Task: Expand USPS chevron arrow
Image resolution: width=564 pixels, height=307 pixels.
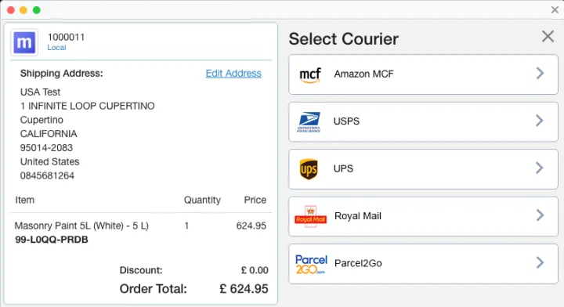Action: [539, 121]
